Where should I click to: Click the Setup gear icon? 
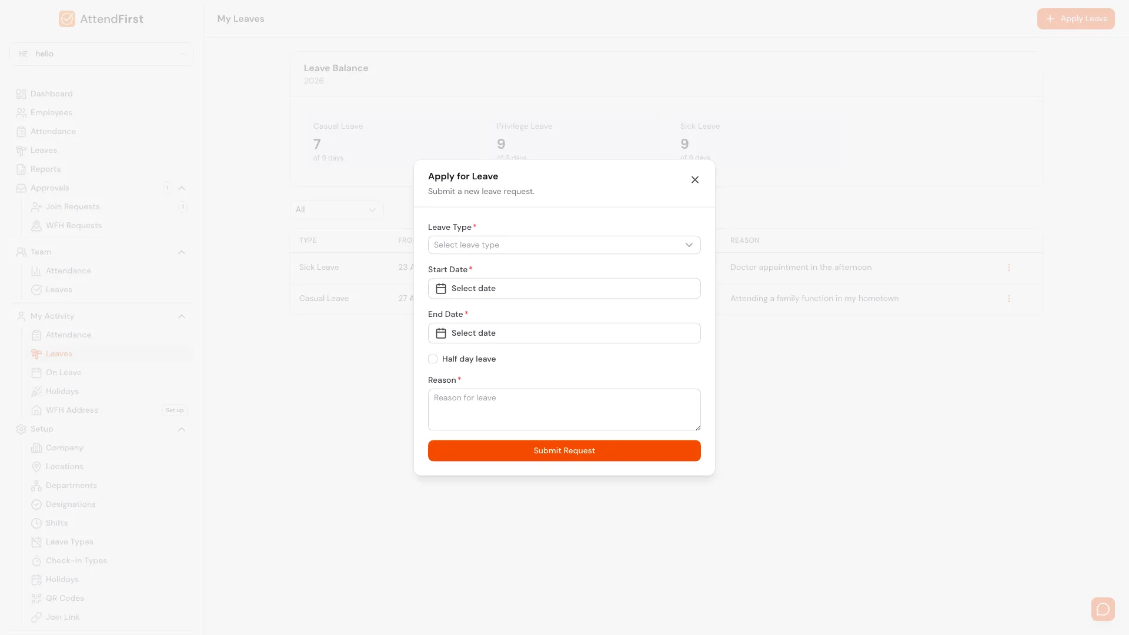[x=21, y=429]
